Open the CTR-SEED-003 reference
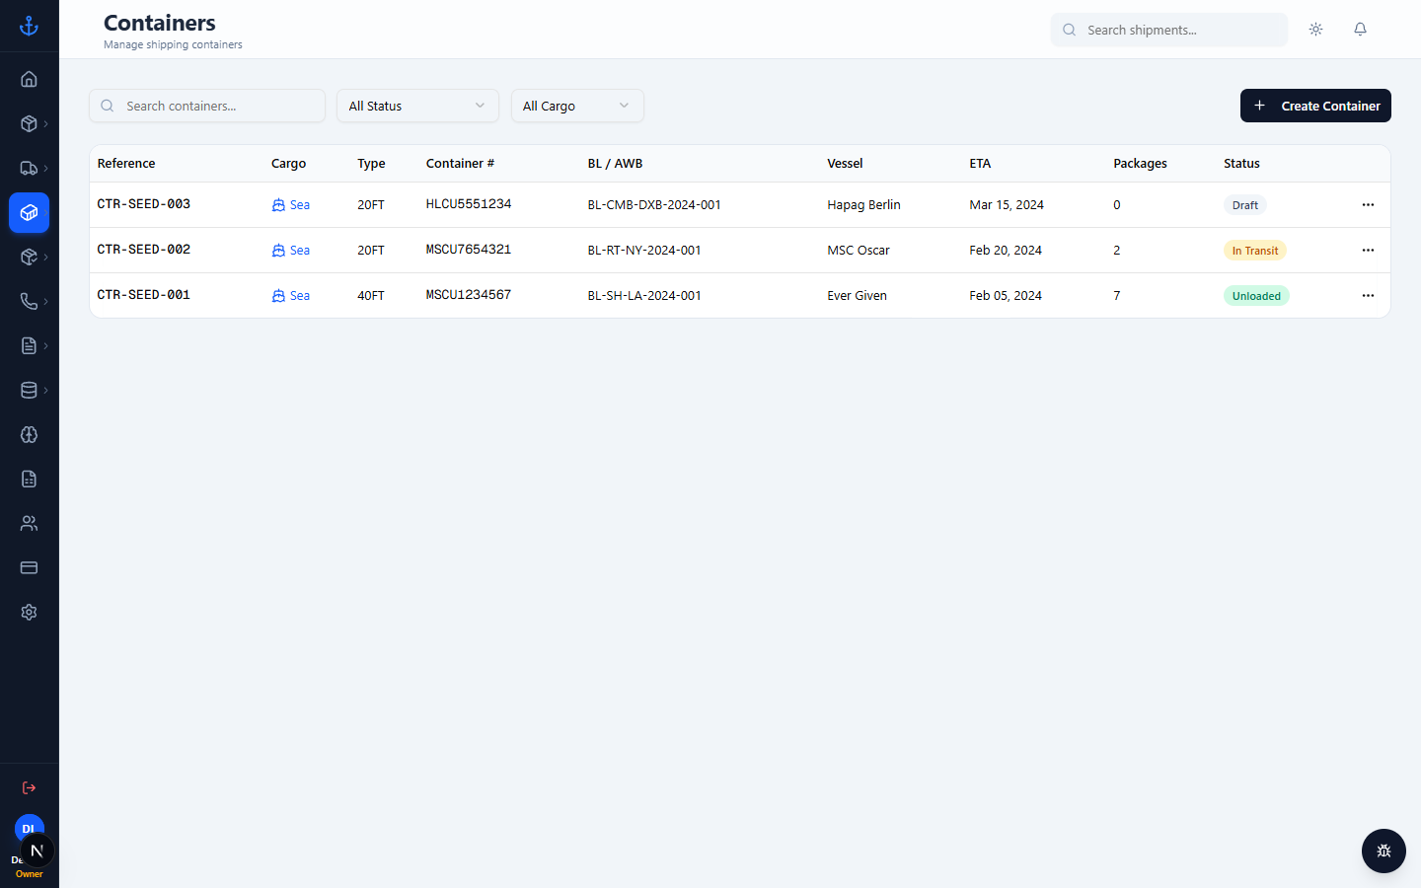The height and width of the screenshot is (888, 1421). (144, 204)
